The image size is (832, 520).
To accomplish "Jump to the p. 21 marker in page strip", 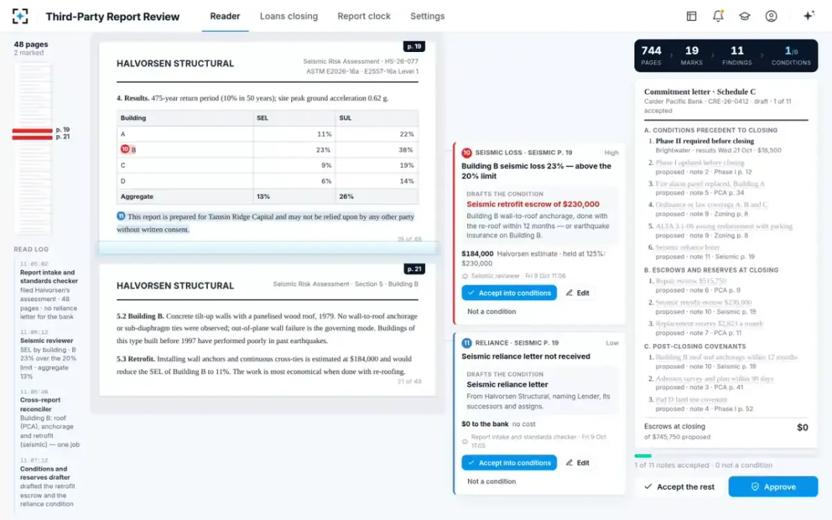I will pyautogui.click(x=33, y=137).
